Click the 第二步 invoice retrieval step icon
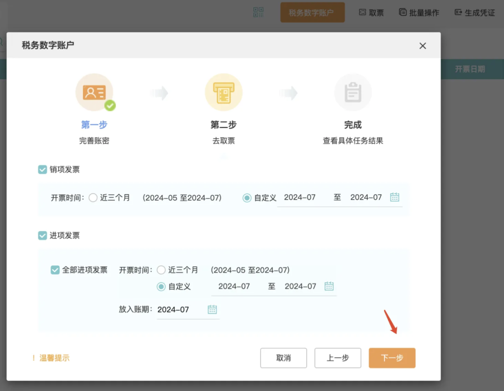Viewport: 504px width, 391px height. coord(224,92)
